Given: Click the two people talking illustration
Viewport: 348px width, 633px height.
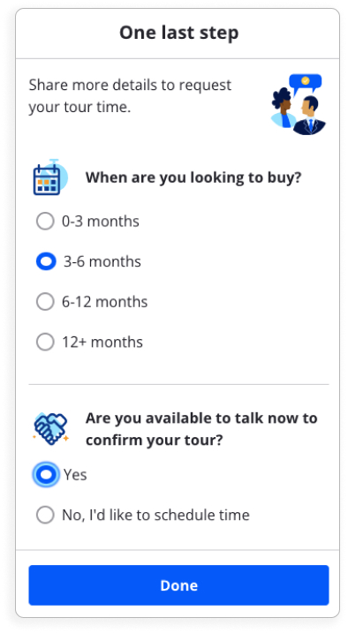Looking at the screenshot, I should [299, 104].
